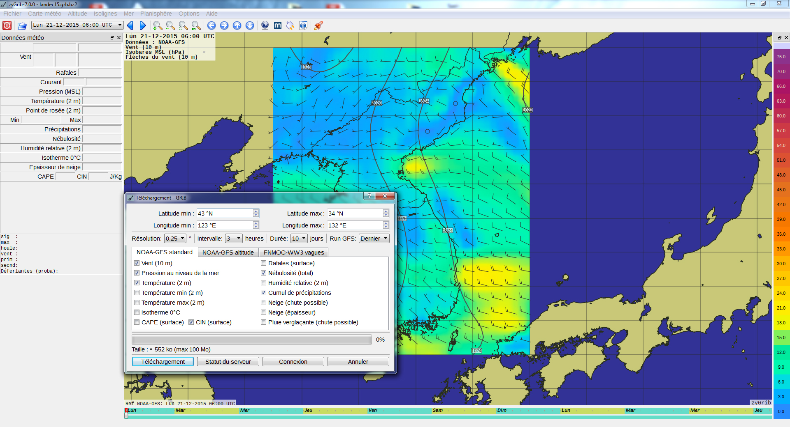Screen dimensions: 790x427
Task: Enable Rafales (surface) option
Action: pos(264,263)
